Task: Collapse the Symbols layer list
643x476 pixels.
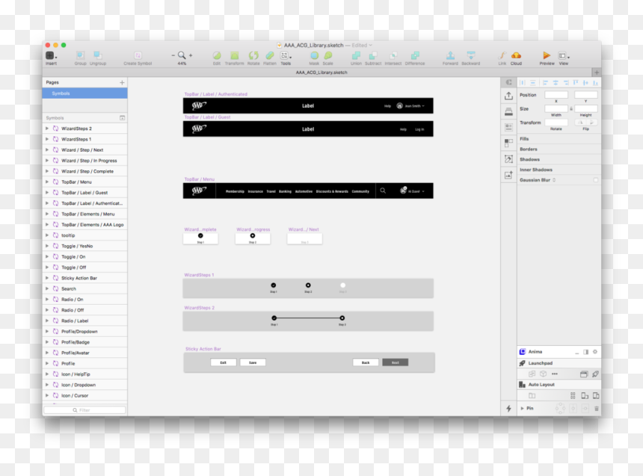Action: click(x=122, y=118)
